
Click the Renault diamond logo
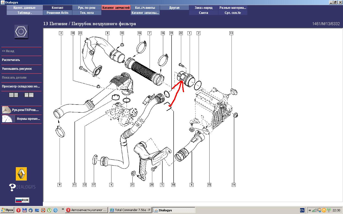coord(21,174)
